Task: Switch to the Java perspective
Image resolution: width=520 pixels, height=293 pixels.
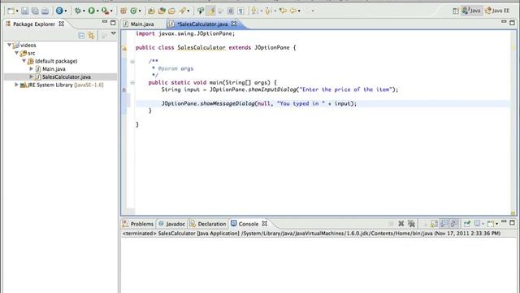Action: coord(471,11)
